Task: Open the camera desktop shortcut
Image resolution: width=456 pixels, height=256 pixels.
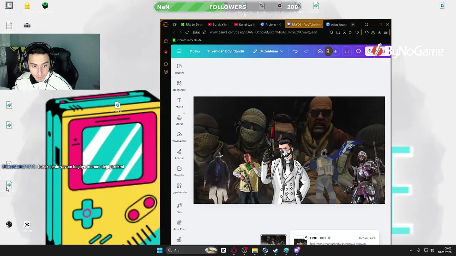Action: tap(27, 26)
